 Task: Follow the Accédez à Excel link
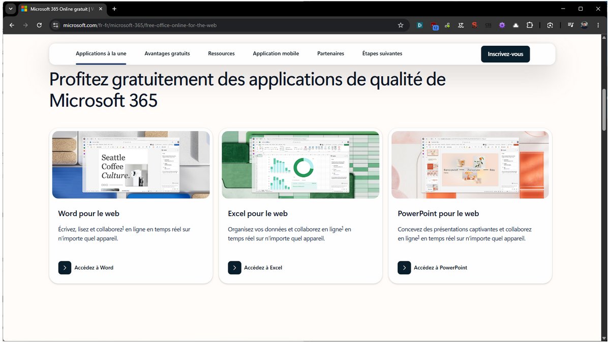click(263, 268)
